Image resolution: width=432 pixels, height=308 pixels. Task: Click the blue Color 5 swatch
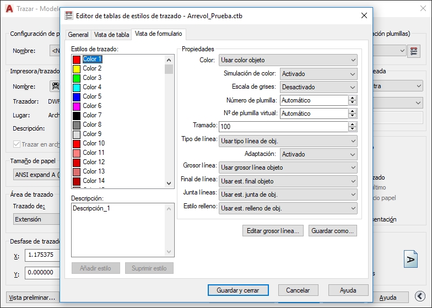76,97
